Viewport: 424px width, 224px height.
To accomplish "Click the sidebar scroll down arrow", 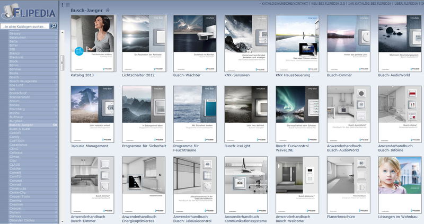I will (62, 221).
